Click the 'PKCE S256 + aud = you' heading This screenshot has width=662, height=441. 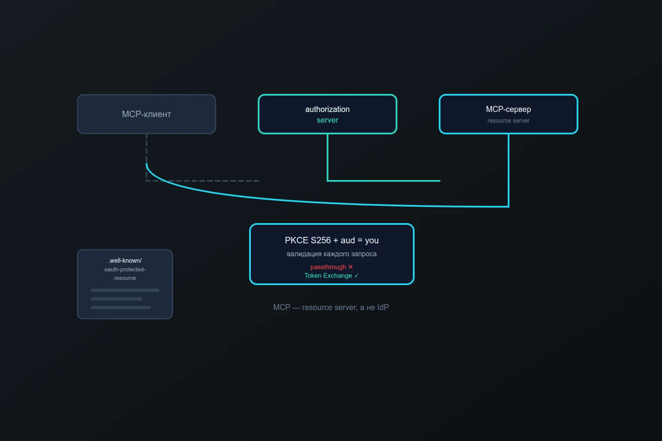[x=332, y=240]
